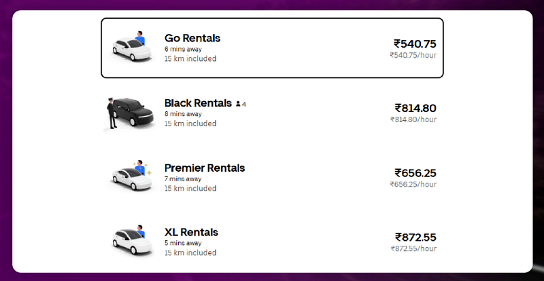Click the ₹814.80 Black Rentals price
The image size is (544, 281).
click(x=415, y=108)
